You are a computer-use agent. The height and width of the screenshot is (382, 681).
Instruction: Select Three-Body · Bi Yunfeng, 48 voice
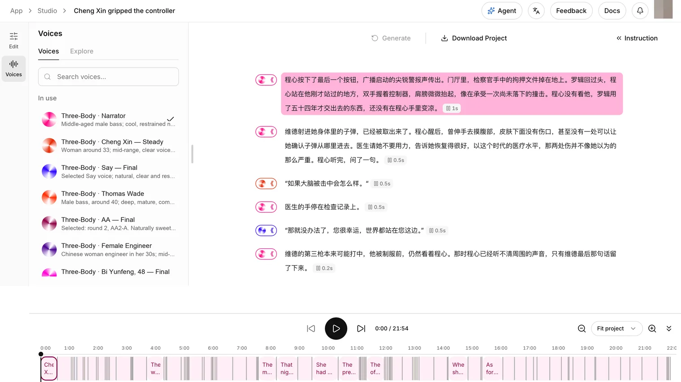click(108, 272)
